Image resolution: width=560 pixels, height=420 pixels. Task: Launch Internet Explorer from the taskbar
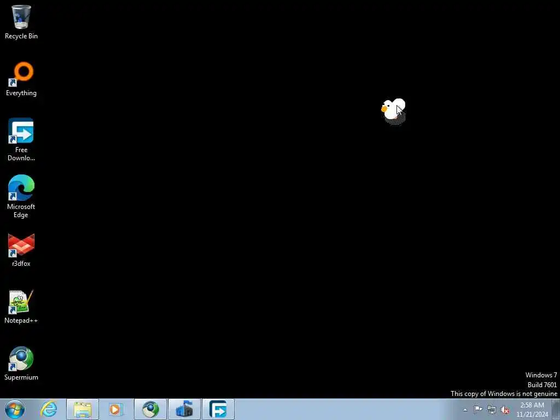tap(49, 409)
